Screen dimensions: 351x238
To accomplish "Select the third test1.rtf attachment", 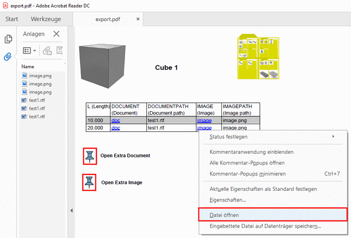I will tap(33, 116).
